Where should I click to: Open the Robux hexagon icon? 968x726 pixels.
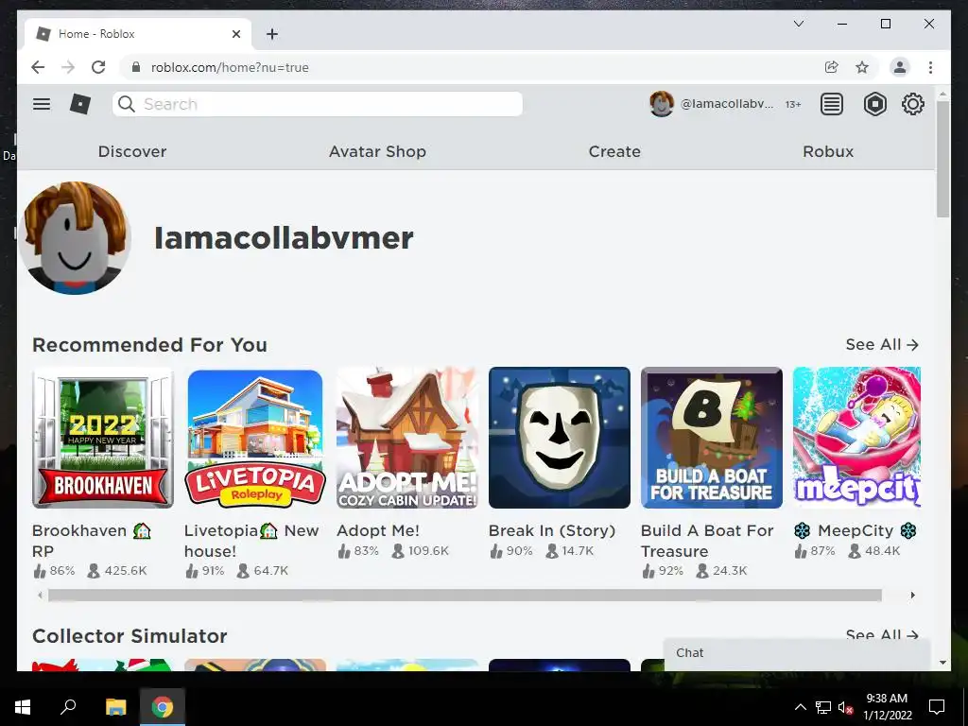pos(874,104)
